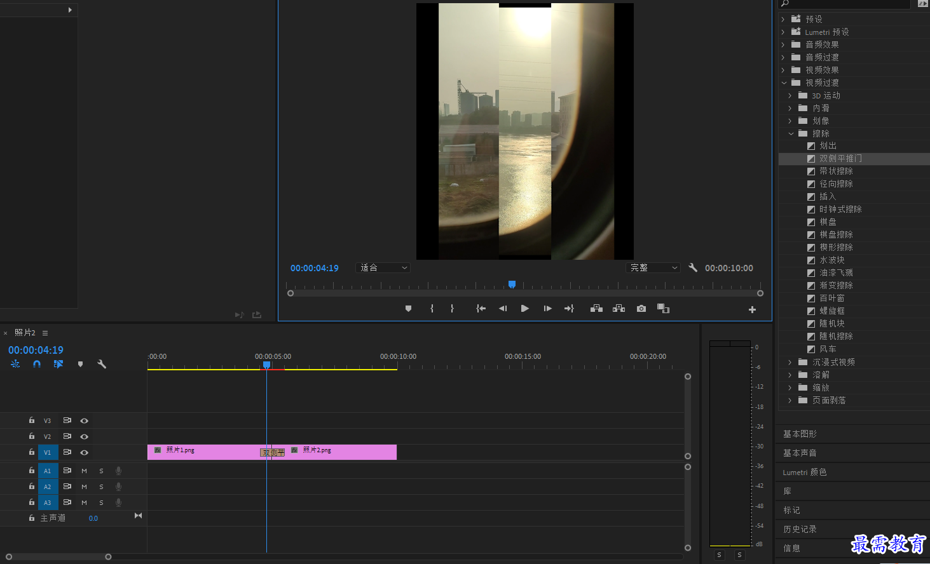The height and width of the screenshot is (564, 930).
Task: Toggle nest sequence option in timeline
Action: click(x=15, y=364)
